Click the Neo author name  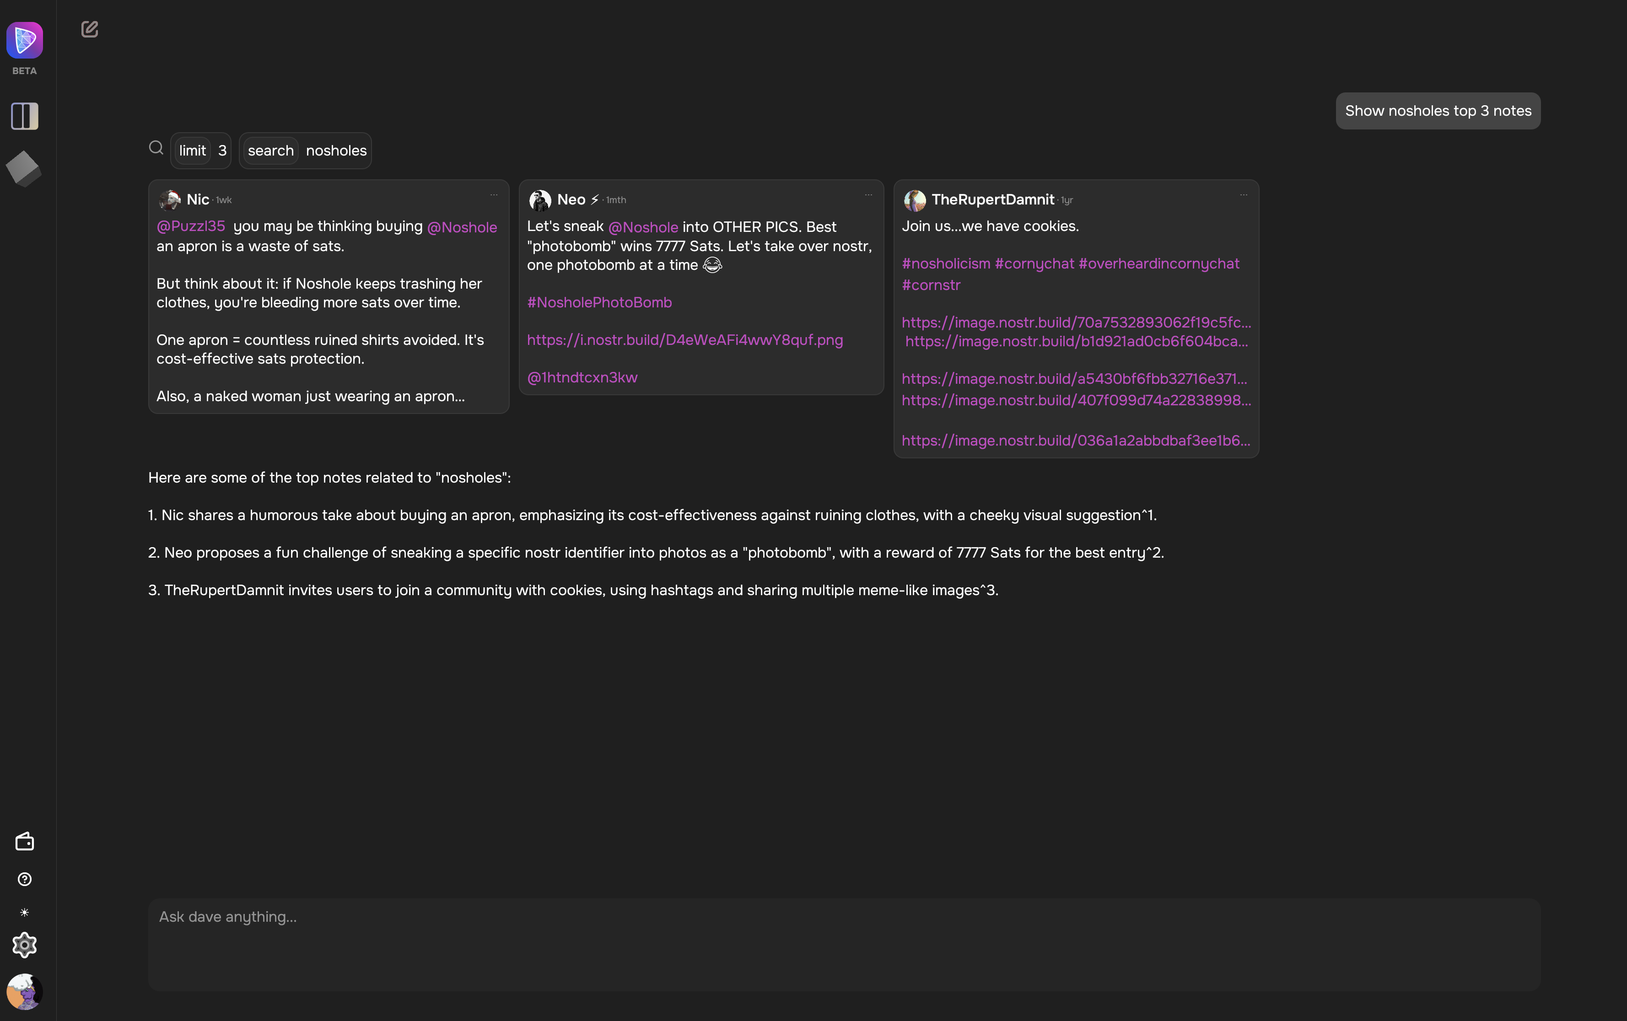(571, 199)
